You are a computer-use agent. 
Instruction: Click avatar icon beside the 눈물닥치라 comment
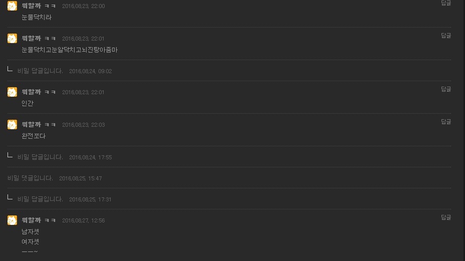pos(12,6)
